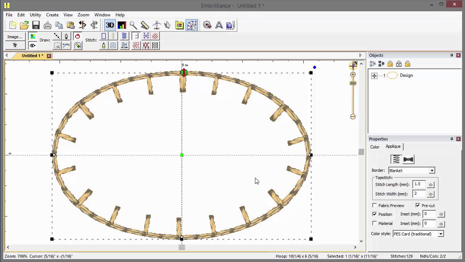Viewport: 465px width, 262px height.
Task: Click the Material Inset input field
Action: coord(429,223)
